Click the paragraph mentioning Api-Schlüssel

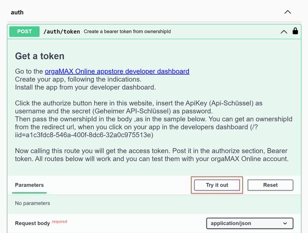click(x=139, y=107)
